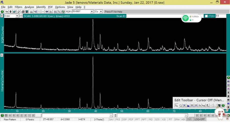Toggle the RIR status button

coord(189,119)
